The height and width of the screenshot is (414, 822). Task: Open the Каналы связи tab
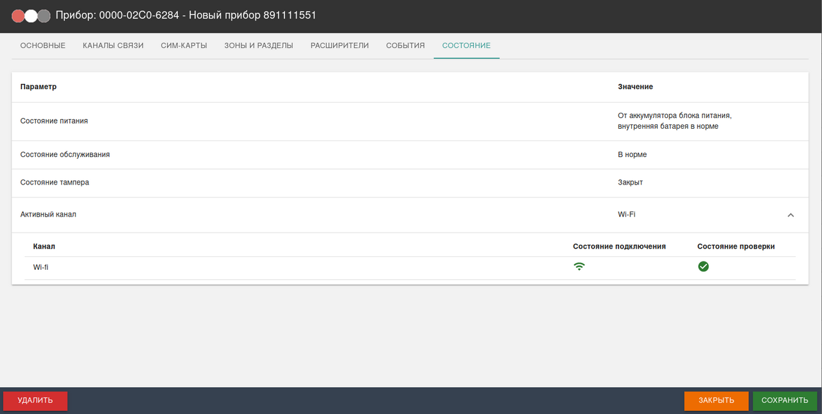pyautogui.click(x=113, y=46)
